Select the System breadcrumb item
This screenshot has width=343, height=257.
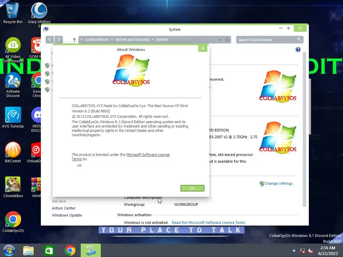tap(162, 39)
